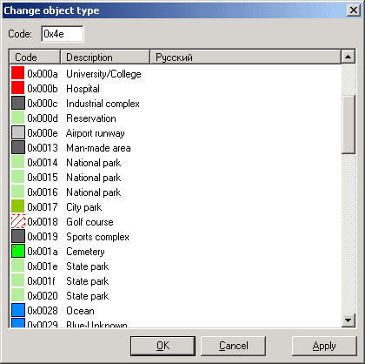Select the hatched Golf course icon
The height and width of the screenshot is (364, 365).
point(18,222)
